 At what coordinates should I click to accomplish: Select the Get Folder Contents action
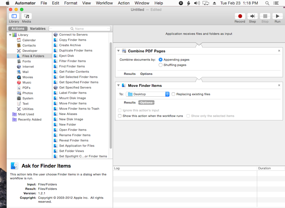(x=74, y=72)
